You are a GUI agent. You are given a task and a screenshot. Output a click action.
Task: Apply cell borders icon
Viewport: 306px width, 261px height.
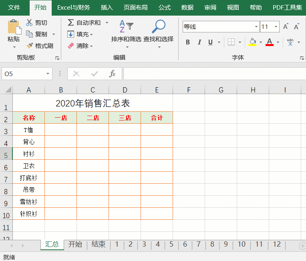tap(231, 42)
